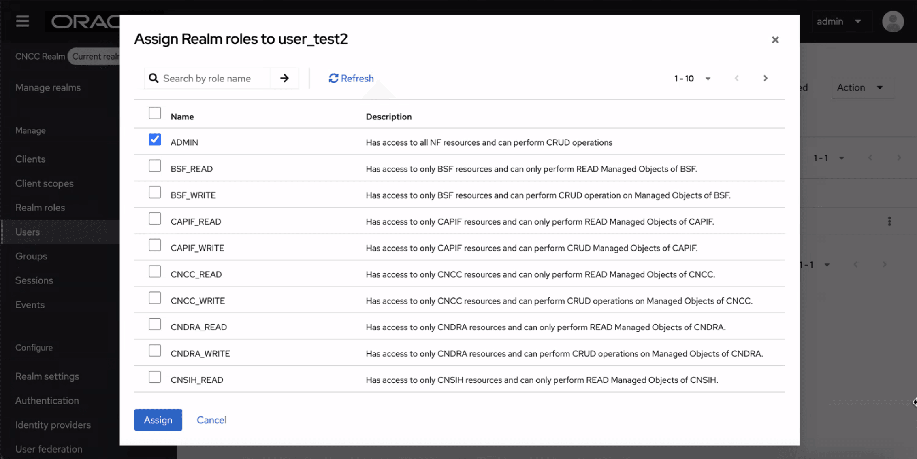Open Identity providers in sidebar
The height and width of the screenshot is (459, 917).
click(53, 425)
